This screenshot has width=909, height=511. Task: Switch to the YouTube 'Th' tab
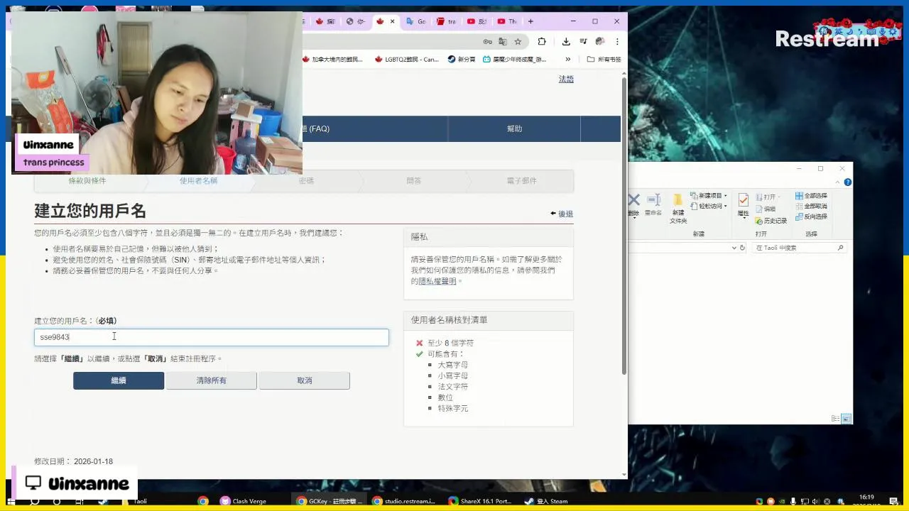(507, 21)
